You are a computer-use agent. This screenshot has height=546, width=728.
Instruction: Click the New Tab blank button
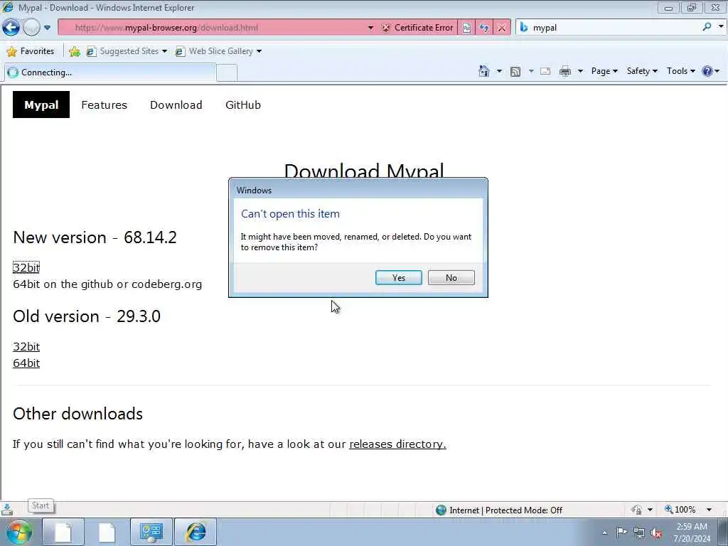pyautogui.click(x=227, y=73)
